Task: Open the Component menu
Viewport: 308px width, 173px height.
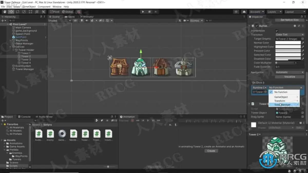Action: pyautogui.click(x=44, y=7)
